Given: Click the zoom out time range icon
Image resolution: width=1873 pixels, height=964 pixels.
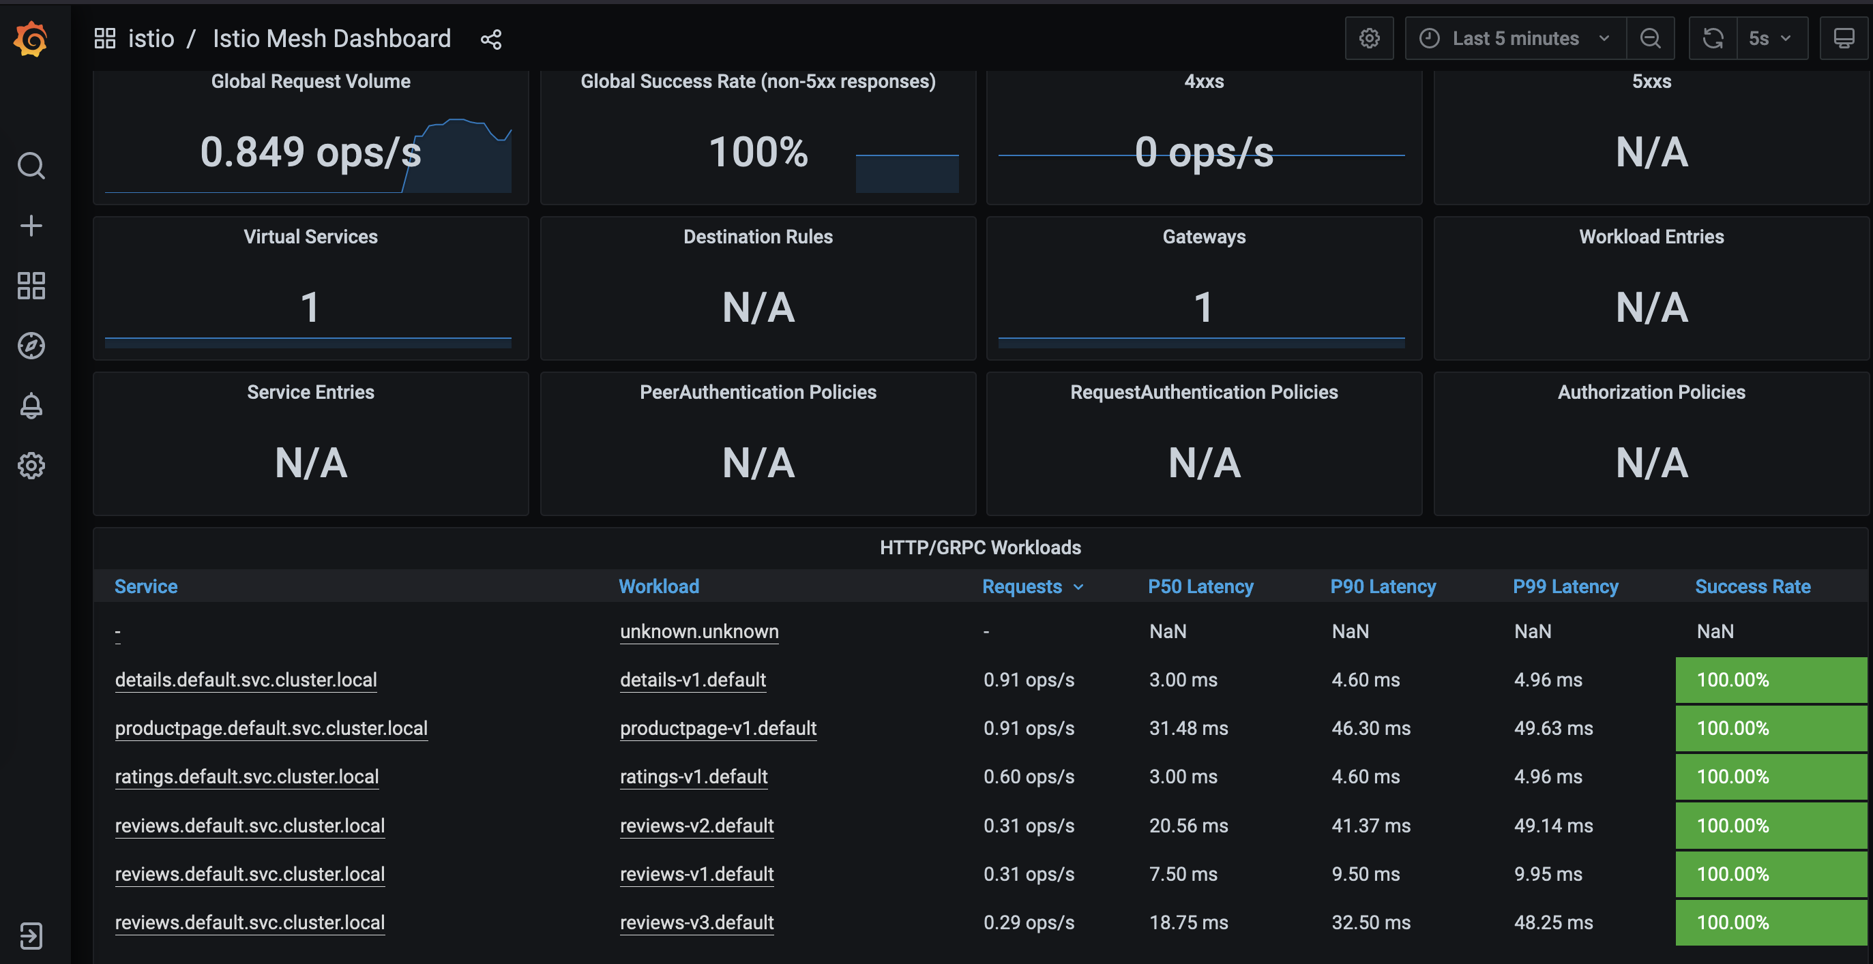Looking at the screenshot, I should pos(1650,39).
